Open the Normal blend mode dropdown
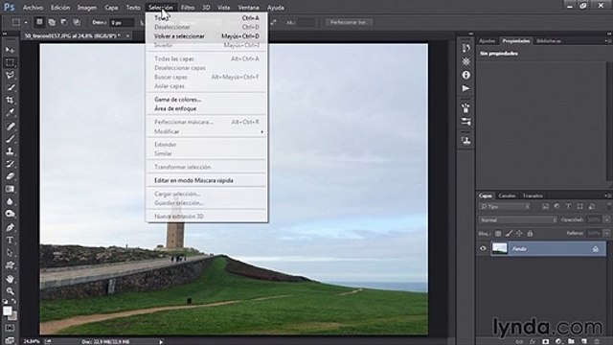 [518, 220]
